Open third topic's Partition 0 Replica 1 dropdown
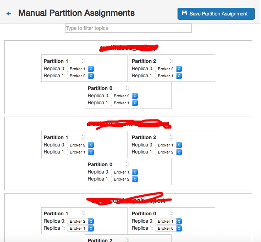Image resolution: width=261 pixels, height=242 pixels. coord(168,228)
